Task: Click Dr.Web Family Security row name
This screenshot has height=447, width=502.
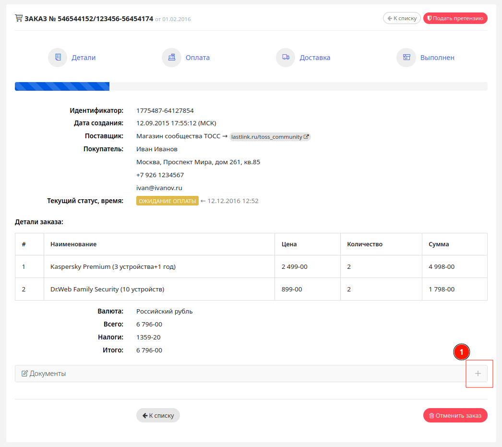Action: click(x=107, y=289)
